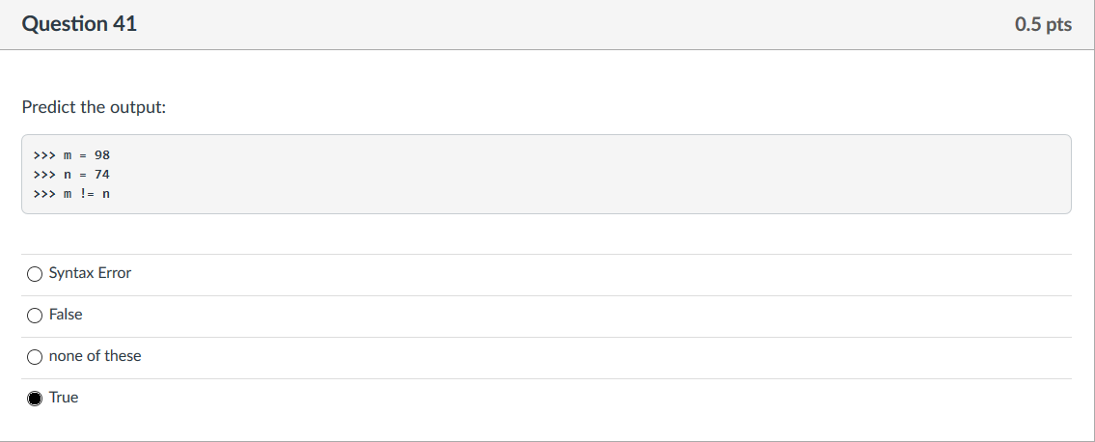
Task: Click the 0.5 pts score label
Action: [1043, 24]
